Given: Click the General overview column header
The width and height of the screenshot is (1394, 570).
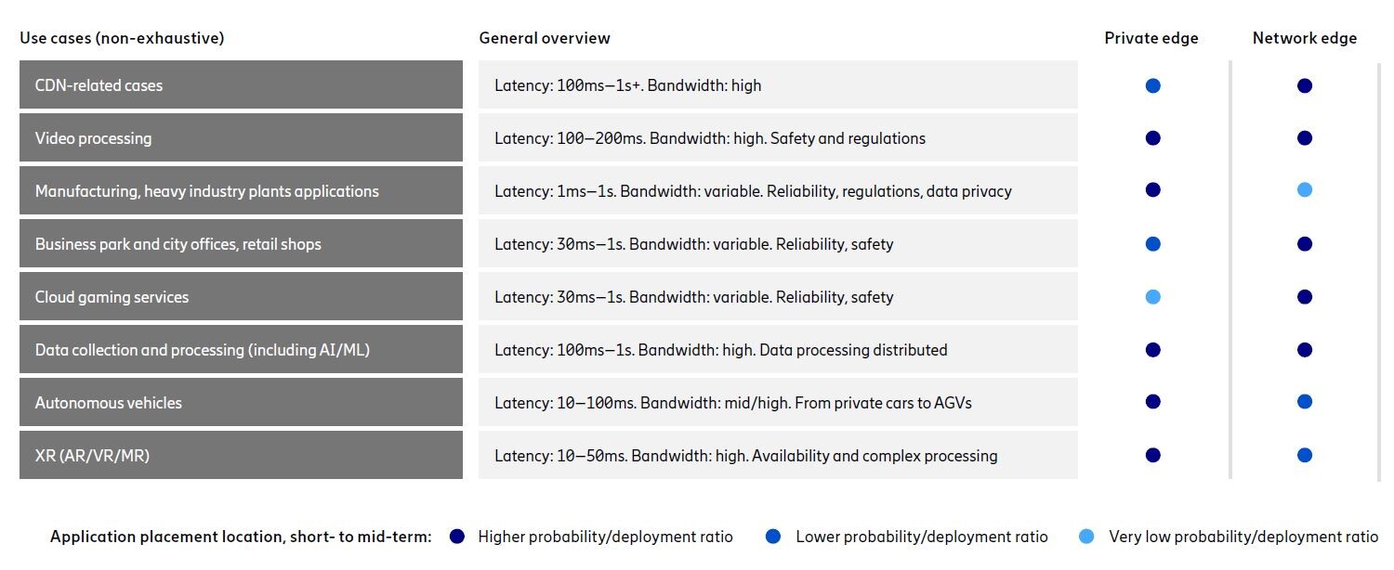Looking at the screenshot, I should point(545,38).
